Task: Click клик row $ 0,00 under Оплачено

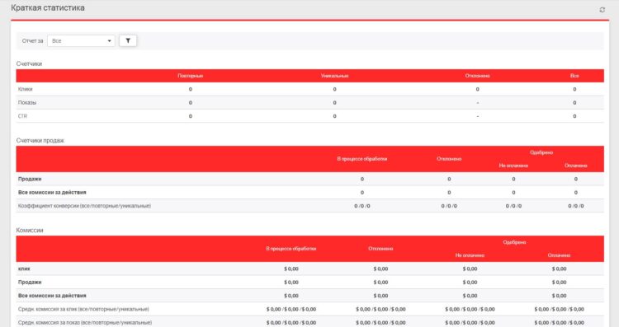Action: coord(559,269)
